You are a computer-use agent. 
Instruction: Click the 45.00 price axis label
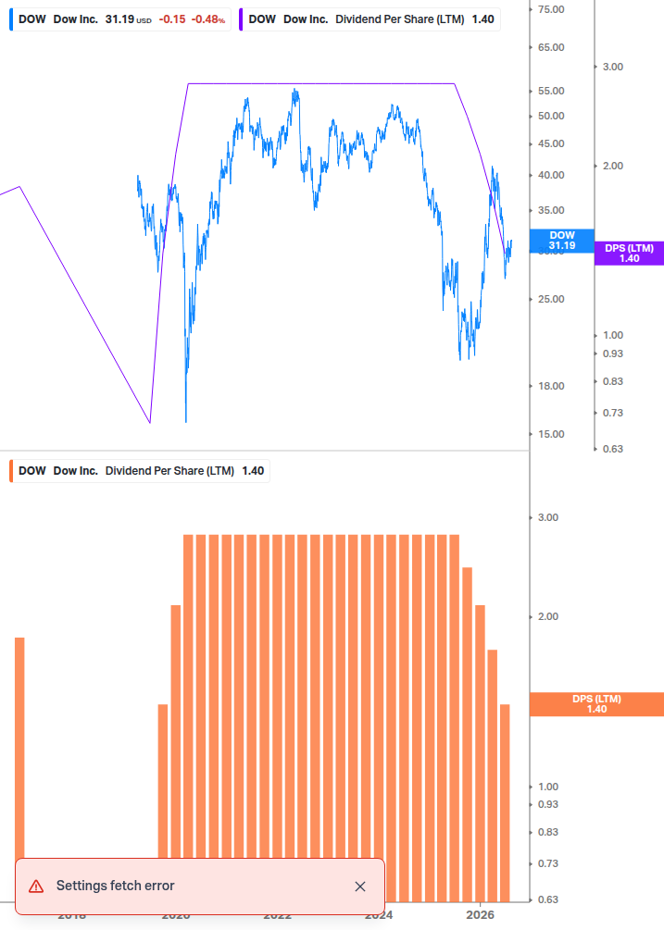(x=551, y=143)
